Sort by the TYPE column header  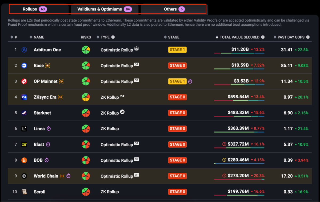(x=103, y=37)
